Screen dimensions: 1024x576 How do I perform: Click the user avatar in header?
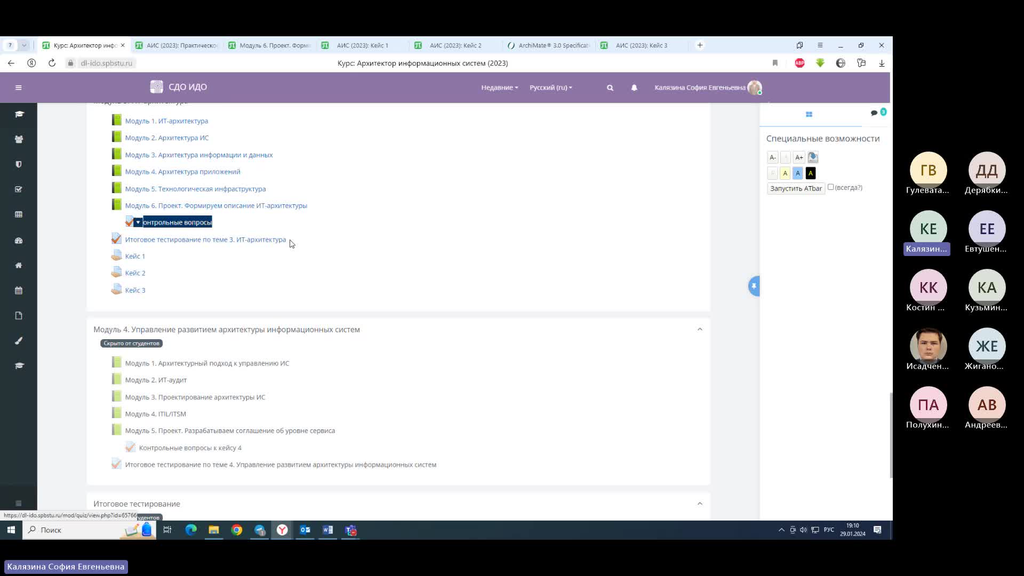point(755,87)
